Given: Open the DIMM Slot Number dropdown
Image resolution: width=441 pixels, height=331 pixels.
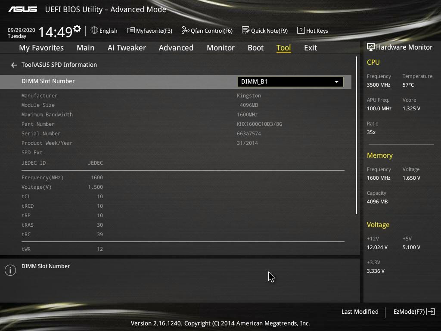Looking at the screenshot, I should pos(291,81).
